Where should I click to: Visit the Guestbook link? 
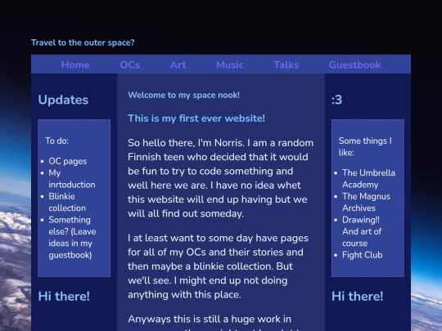click(354, 65)
